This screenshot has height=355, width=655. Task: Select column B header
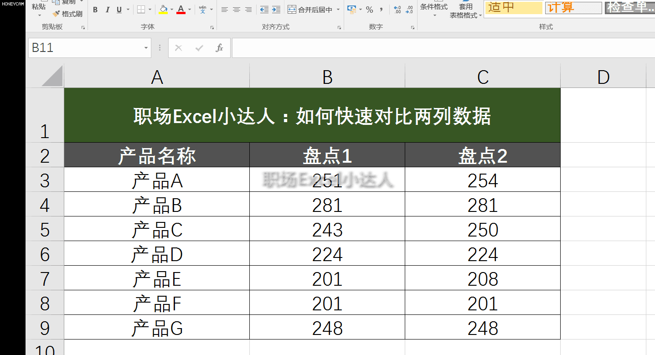tap(327, 76)
